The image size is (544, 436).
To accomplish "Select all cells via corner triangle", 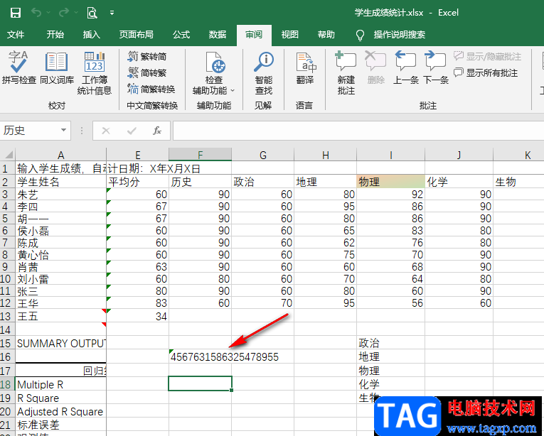I will [x=8, y=155].
